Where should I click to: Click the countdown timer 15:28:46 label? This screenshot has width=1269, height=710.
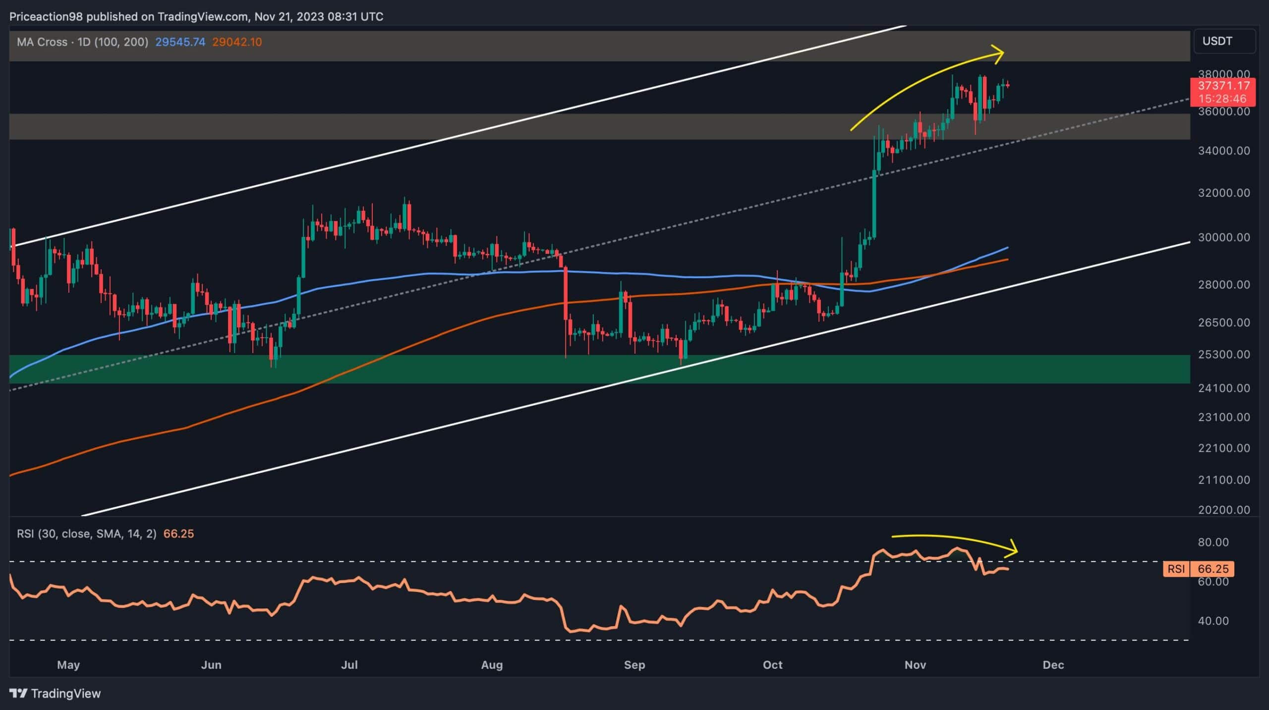tap(1222, 99)
